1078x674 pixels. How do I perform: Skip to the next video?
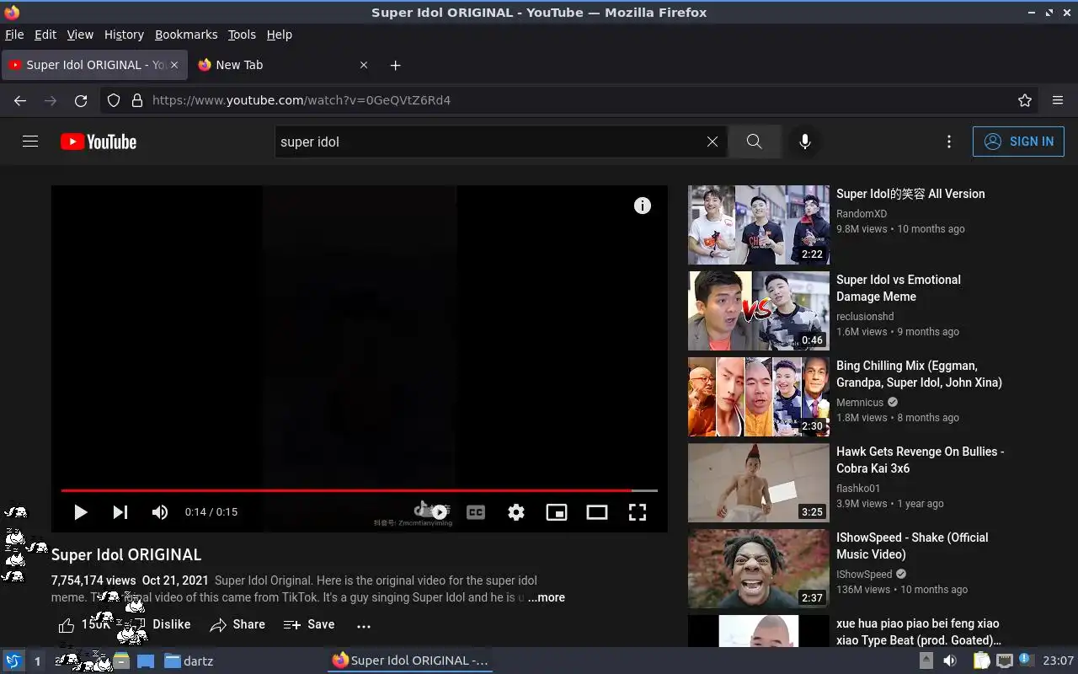[120, 511]
